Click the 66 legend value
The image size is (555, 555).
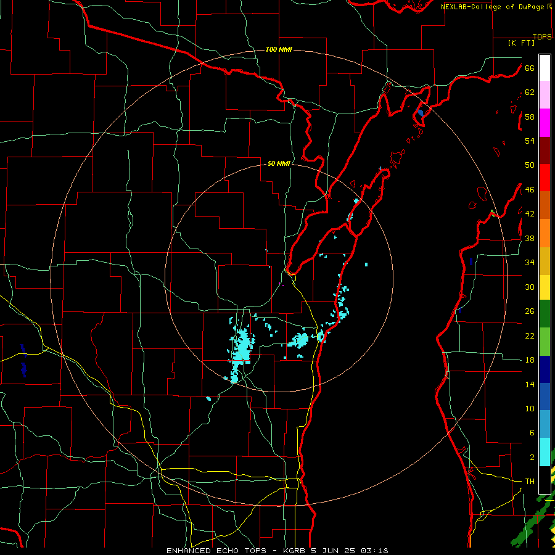point(530,68)
